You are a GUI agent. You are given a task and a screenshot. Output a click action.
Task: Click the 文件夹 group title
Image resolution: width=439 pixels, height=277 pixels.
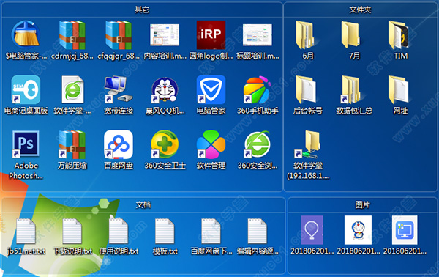click(360, 10)
